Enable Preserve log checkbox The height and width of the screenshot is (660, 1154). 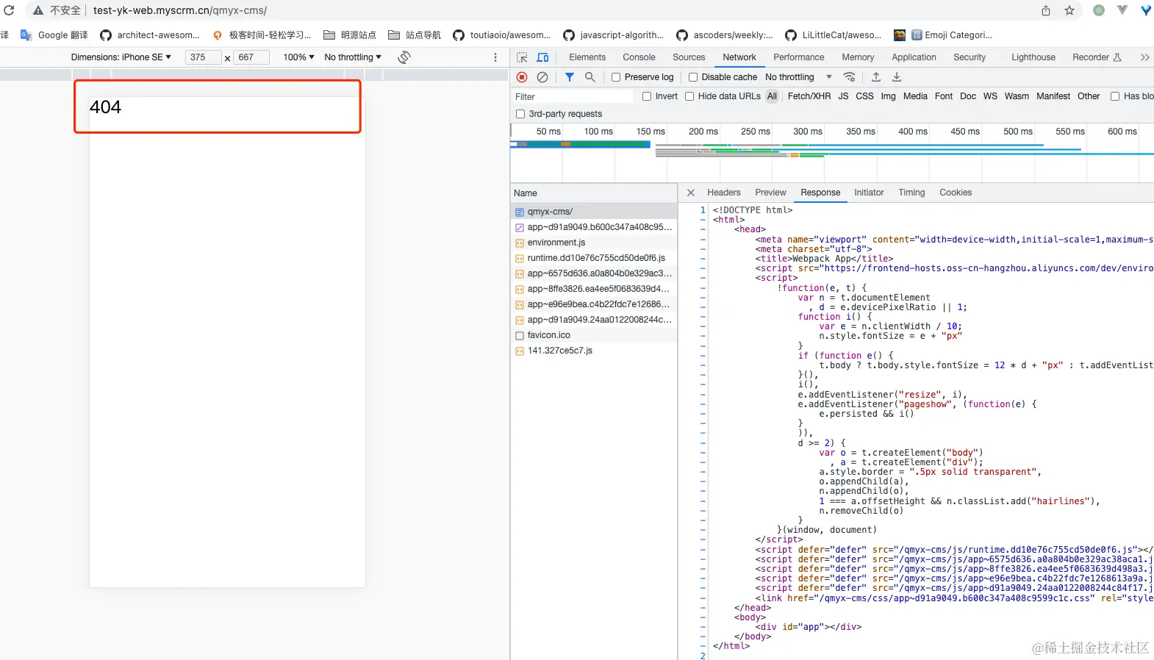[616, 77]
